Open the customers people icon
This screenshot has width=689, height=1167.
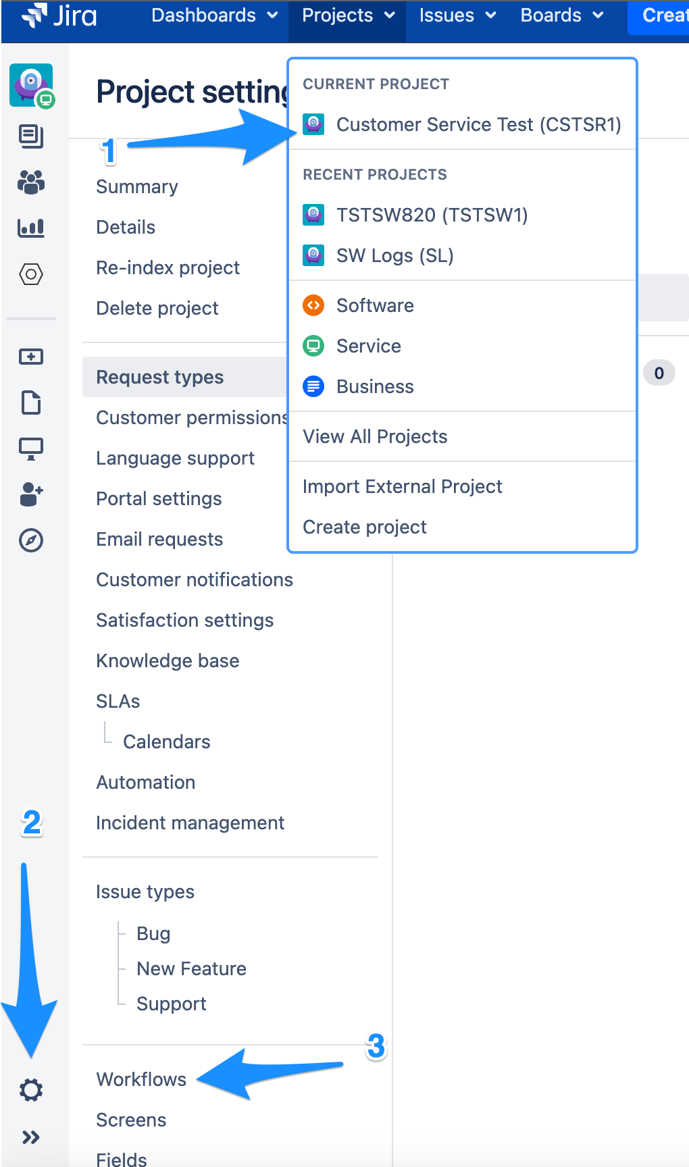pyautogui.click(x=31, y=182)
